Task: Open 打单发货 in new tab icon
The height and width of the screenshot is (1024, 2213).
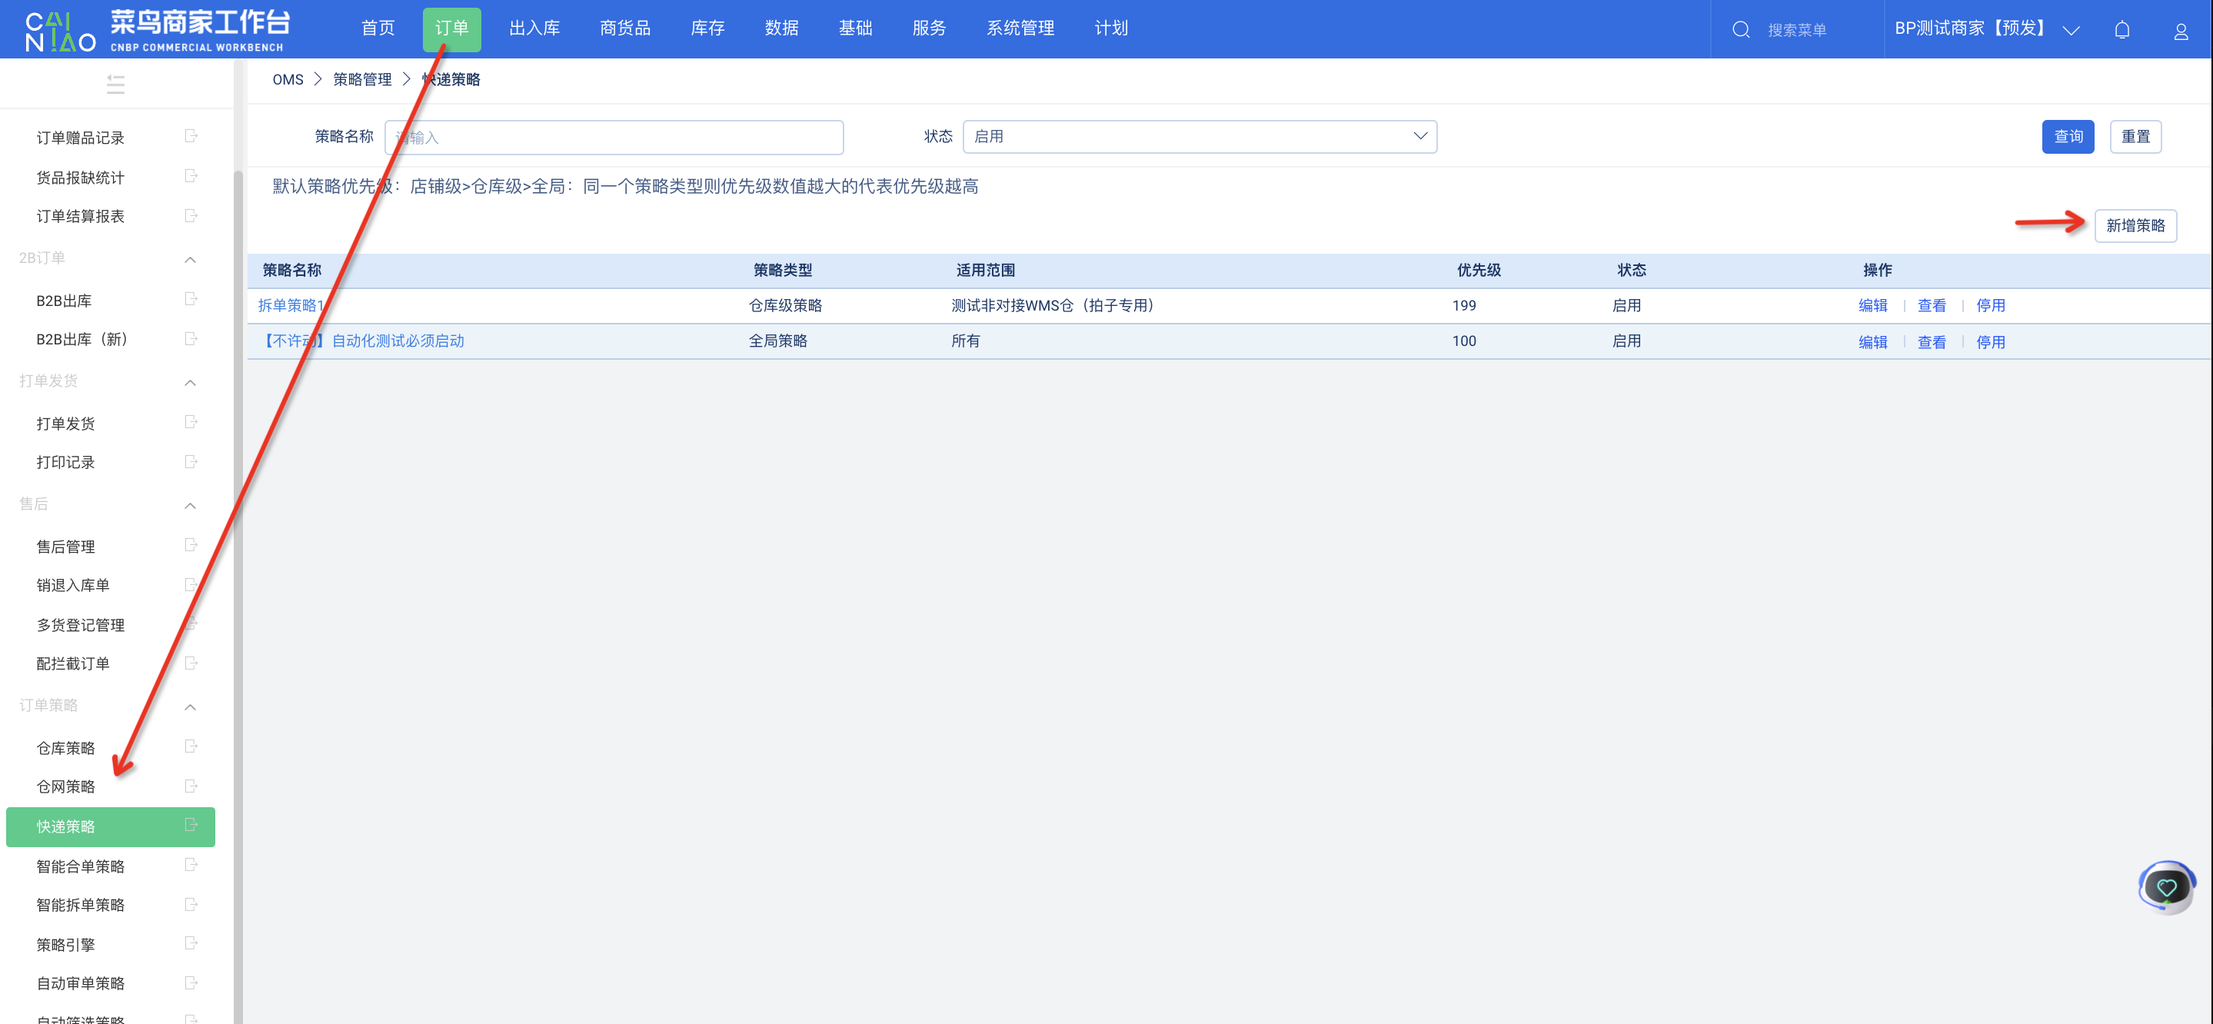Action: (191, 422)
